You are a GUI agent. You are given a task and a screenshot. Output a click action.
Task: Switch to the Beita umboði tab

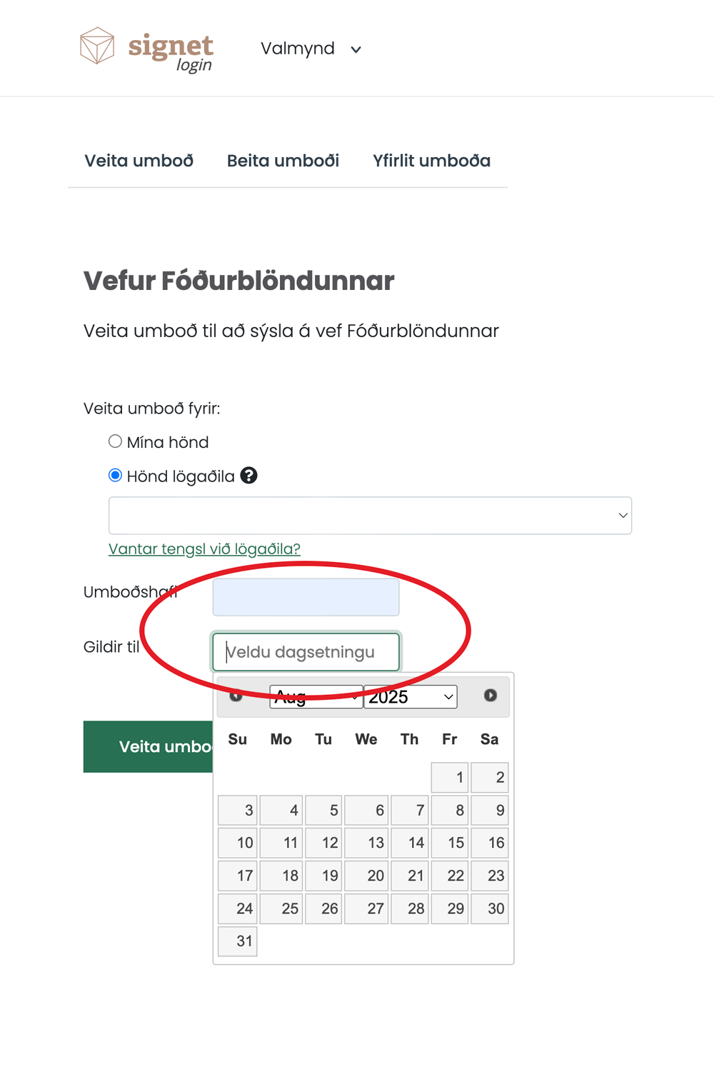[283, 161]
